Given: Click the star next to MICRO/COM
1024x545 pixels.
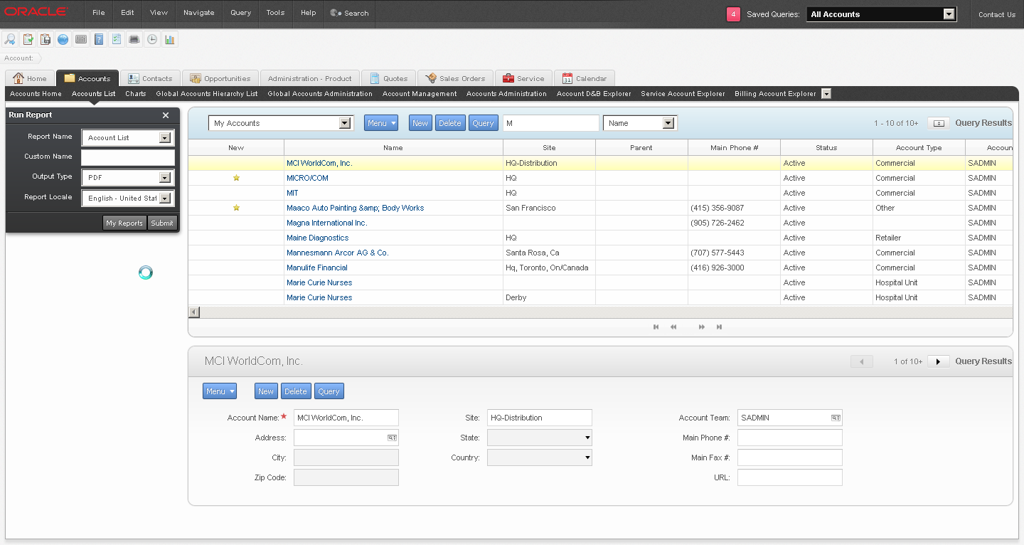Looking at the screenshot, I should 236,178.
